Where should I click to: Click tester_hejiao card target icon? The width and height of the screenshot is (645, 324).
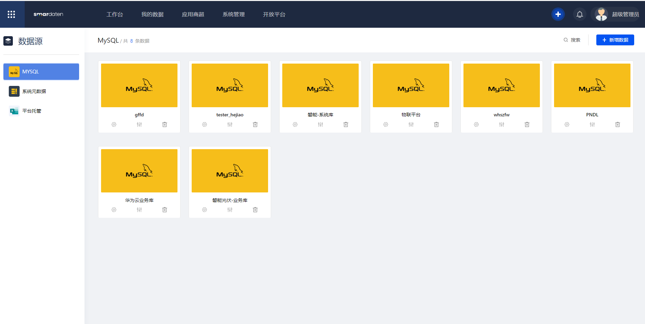(x=205, y=124)
